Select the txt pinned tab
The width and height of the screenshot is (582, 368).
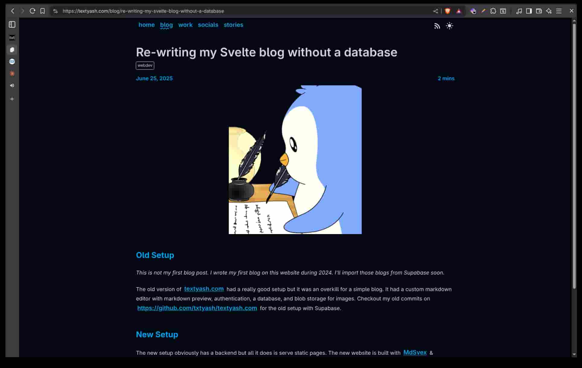click(x=12, y=37)
